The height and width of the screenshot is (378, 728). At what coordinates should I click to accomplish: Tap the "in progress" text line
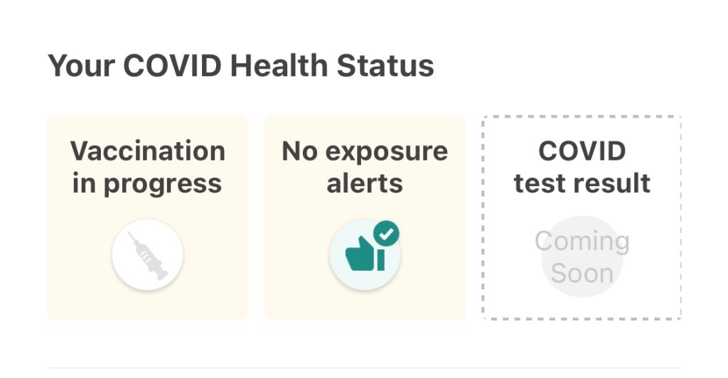tap(147, 183)
